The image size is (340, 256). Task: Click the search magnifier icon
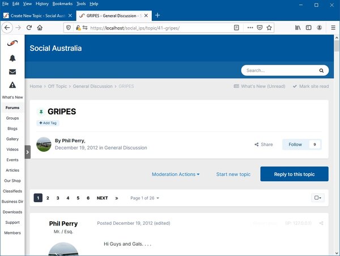coord(321,71)
